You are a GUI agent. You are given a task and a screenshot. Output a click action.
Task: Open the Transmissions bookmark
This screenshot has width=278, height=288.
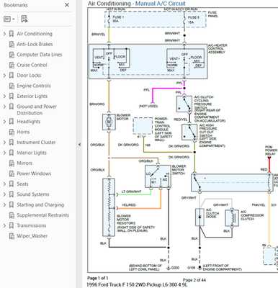32,225
